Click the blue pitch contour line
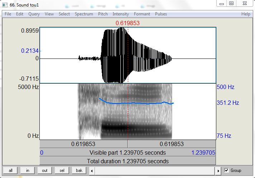This screenshot has height=178, width=255. pos(136,103)
